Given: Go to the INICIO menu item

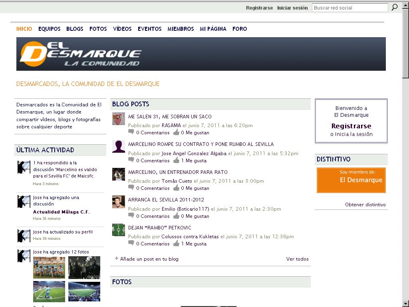Looking at the screenshot, I should point(24,29).
